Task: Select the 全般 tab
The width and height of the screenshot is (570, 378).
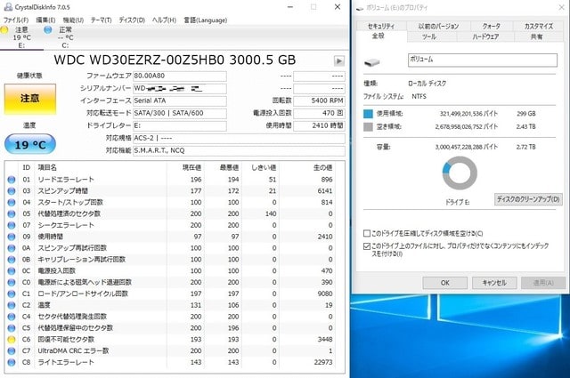Action: [378, 36]
